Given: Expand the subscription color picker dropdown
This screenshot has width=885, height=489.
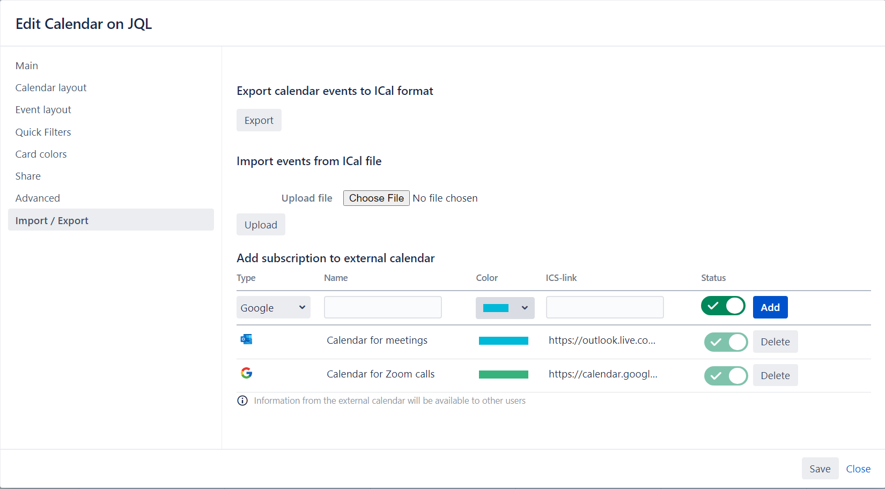Looking at the screenshot, I should tap(505, 308).
